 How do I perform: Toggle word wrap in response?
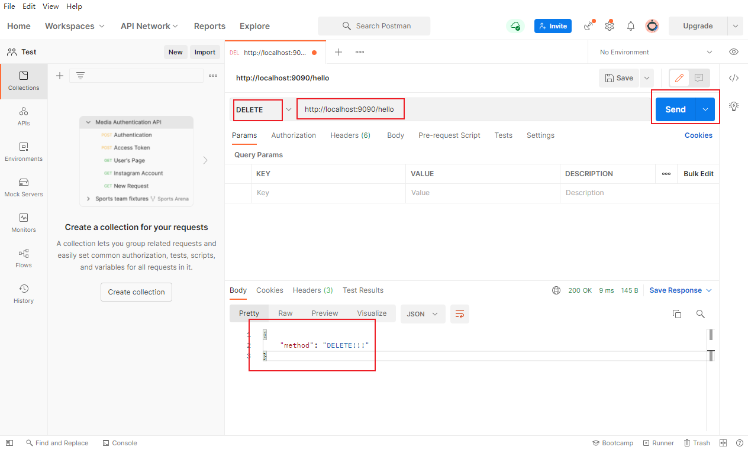click(460, 314)
